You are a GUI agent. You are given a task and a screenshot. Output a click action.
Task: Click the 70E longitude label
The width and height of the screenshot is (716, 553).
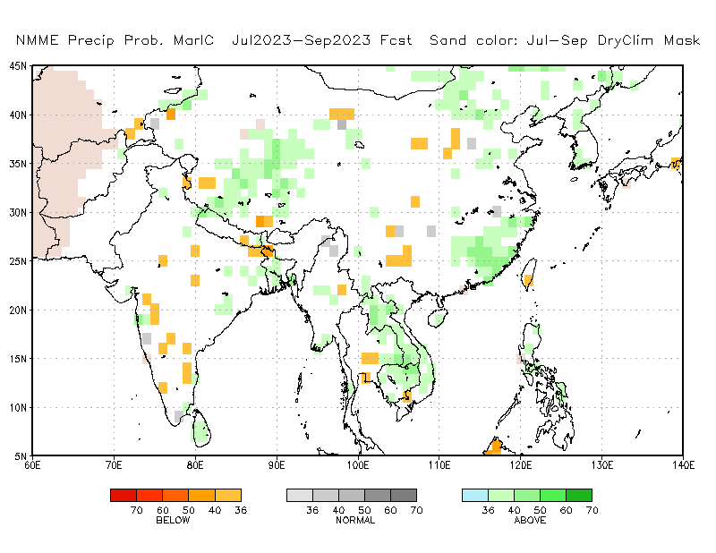[x=114, y=465]
